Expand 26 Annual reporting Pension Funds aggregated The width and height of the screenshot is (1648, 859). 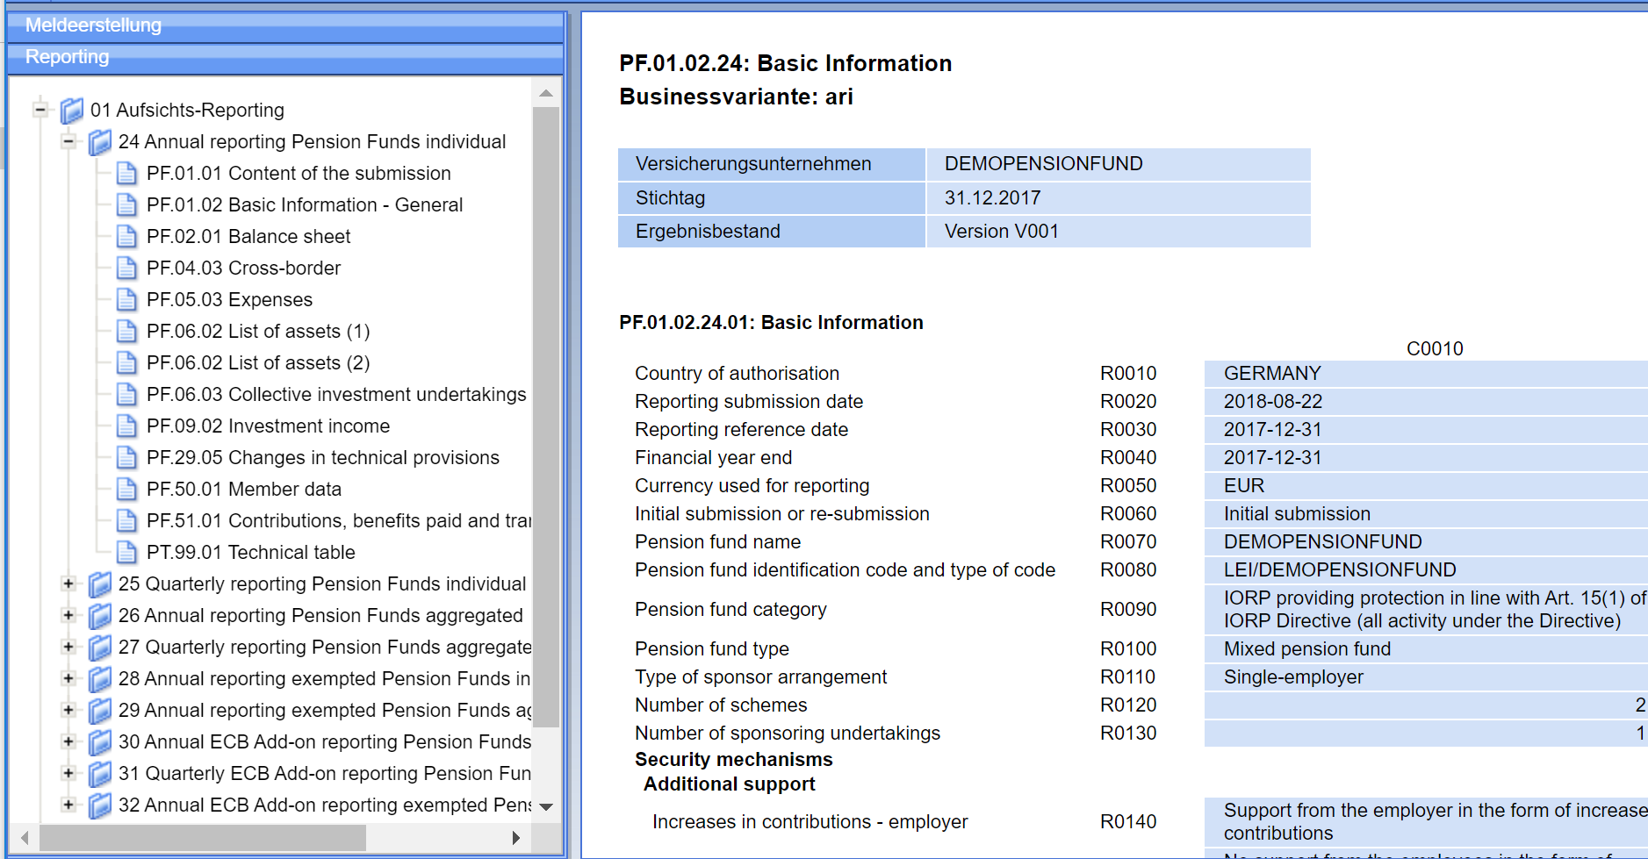[68, 615]
